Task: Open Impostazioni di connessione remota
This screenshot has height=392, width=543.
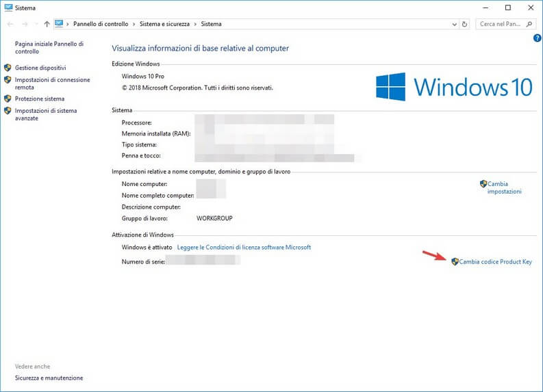Action: [x=52, y=83]
